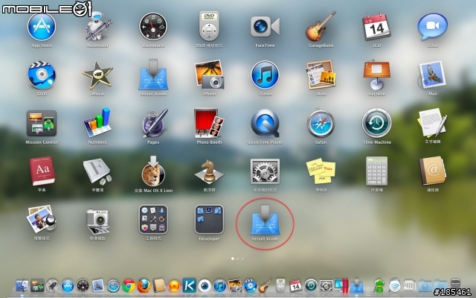The height and width of the screenshot is (298, 476).
Task: Launch Safari from the Dock
Action: click(113, 286)
